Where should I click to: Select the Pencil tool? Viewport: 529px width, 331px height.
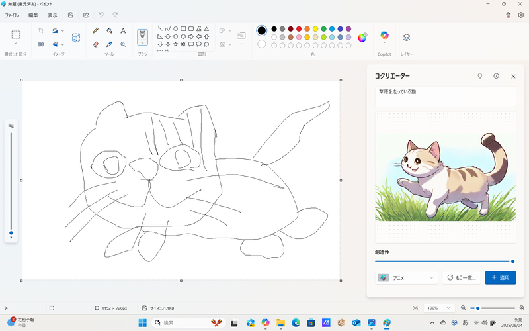point(96,30)
